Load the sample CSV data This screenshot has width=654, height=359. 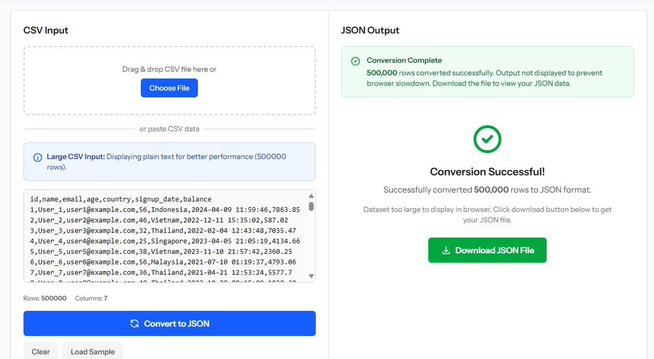[x=93, y=351]
